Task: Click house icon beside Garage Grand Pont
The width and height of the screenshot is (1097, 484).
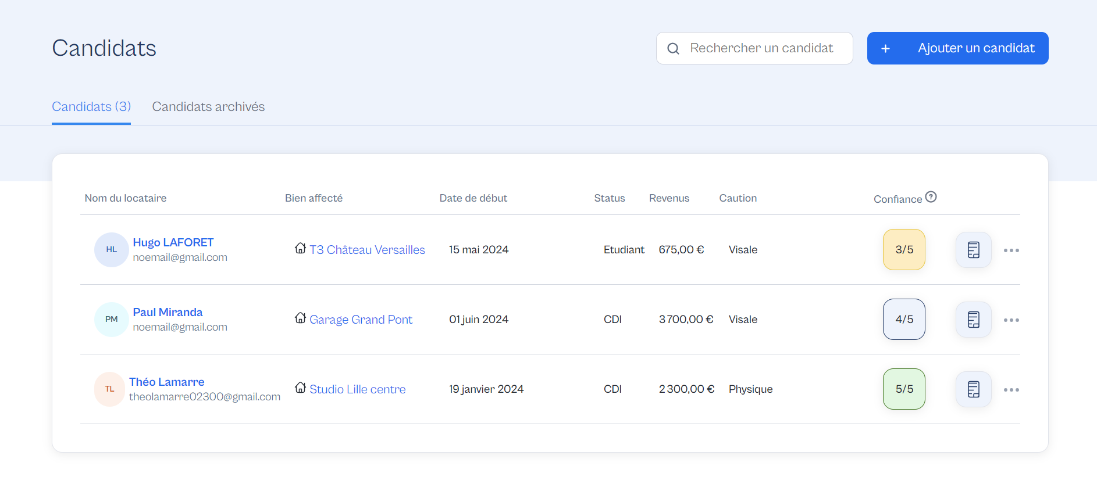Action: coord(300,318)
